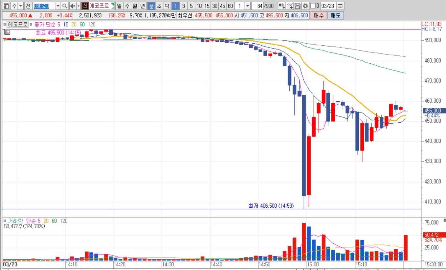
Task: Open the stock code dropdown arrow
Action: 58,6
